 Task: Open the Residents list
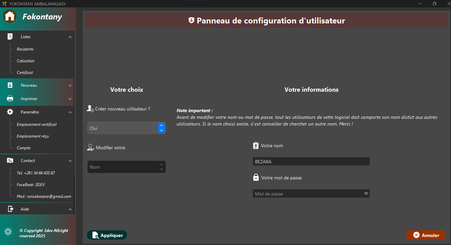25,49
